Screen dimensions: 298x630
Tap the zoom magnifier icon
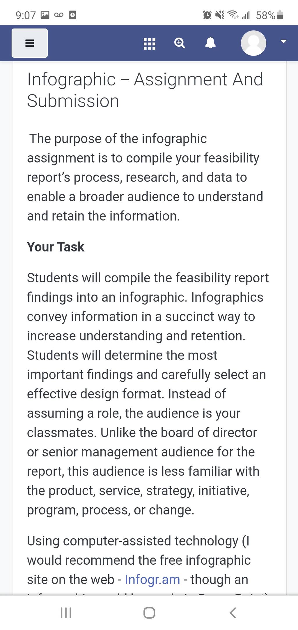point(180,43)
